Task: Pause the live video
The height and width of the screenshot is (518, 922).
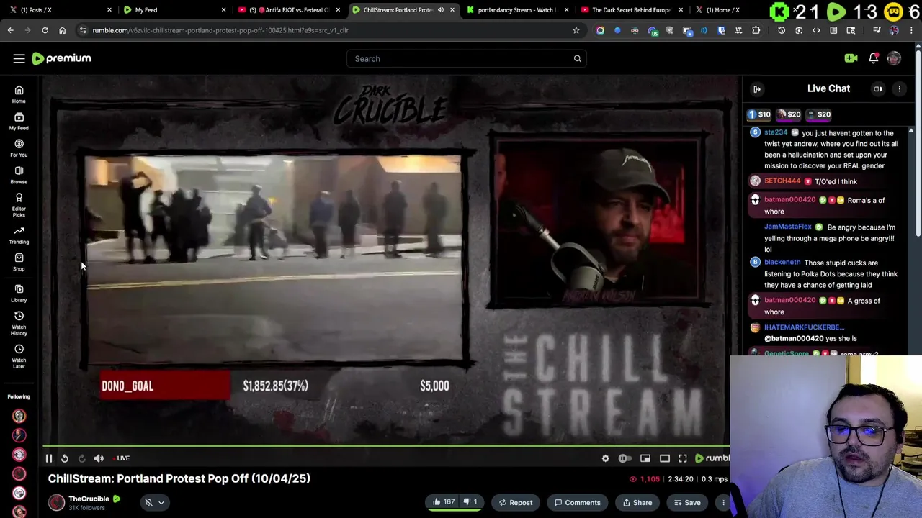Action: click(x=49, y=458)
